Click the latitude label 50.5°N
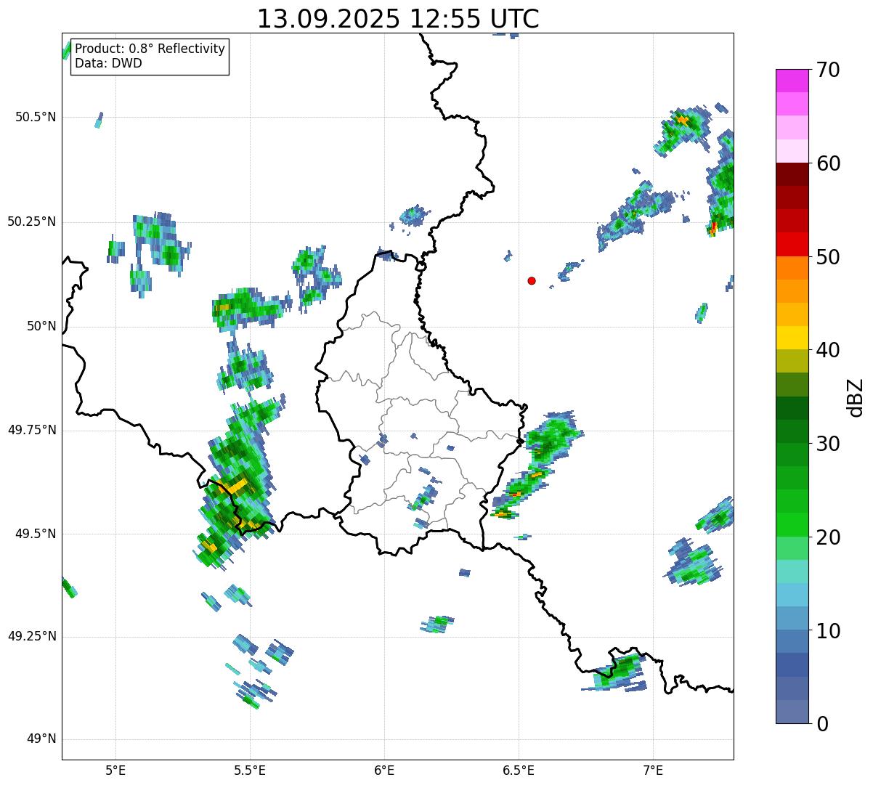873x785 pixels. [35, 117]
